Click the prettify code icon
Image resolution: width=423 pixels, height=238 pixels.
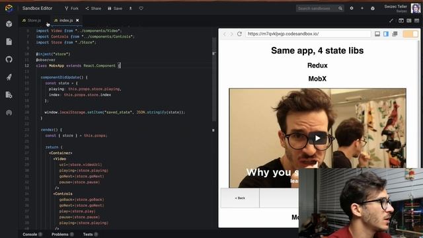coord(391,20)
